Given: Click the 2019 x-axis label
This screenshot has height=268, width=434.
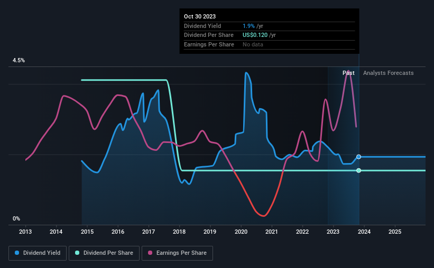Looking at the screenshot, I should [210, 232].
